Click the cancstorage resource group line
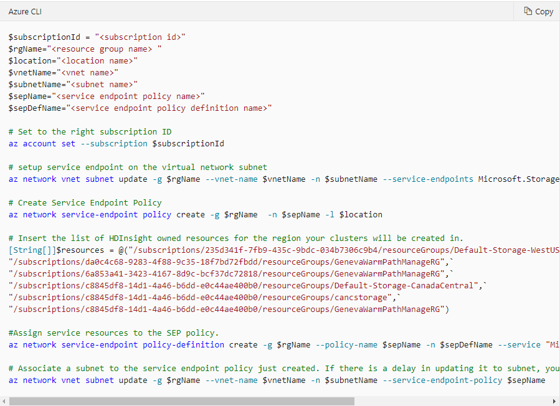This screenshot has height=406, width=560. coord(204,297)
